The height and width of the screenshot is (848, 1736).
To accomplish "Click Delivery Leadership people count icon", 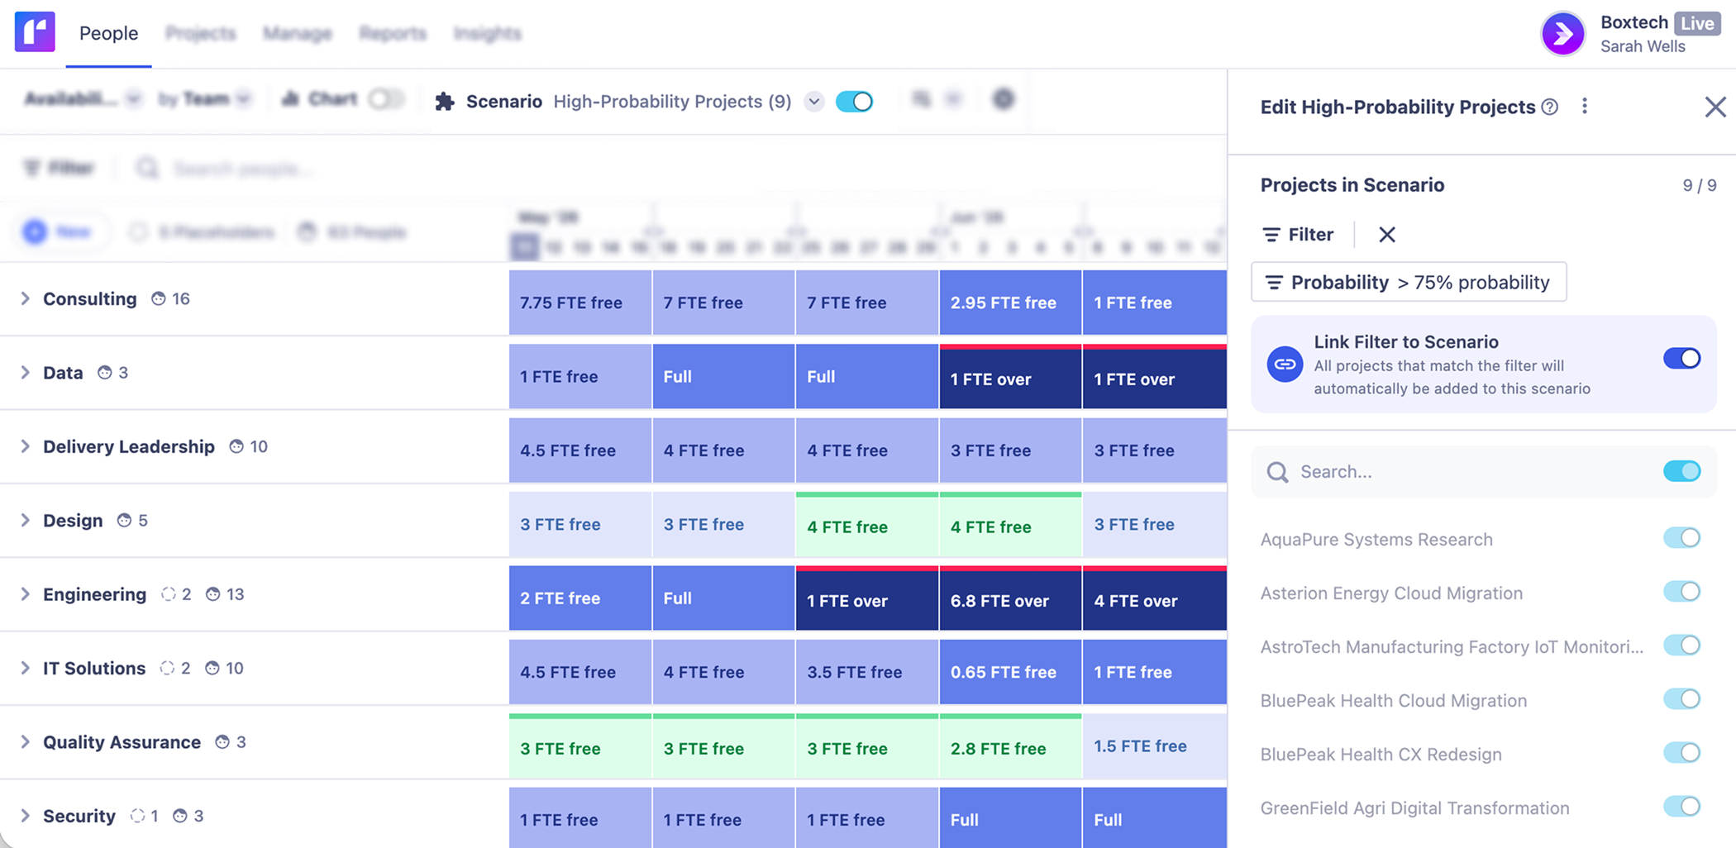I will coord(236,446).
